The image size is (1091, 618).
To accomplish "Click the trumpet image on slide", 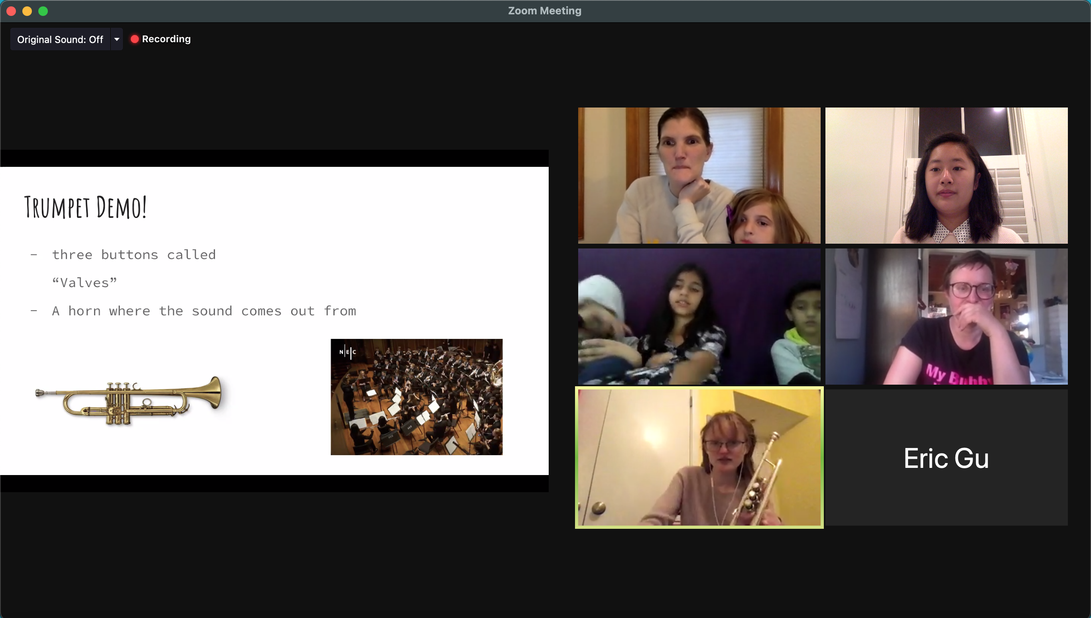I will point(128,401).
